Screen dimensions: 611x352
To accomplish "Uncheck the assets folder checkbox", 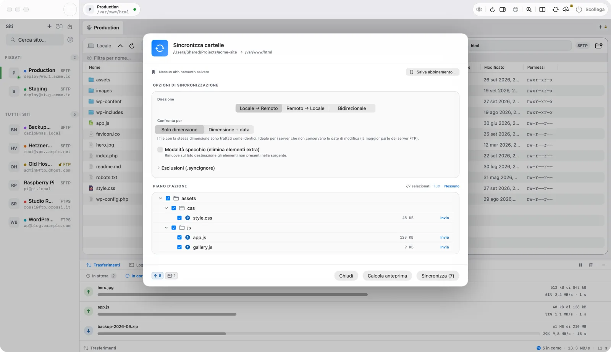I will coord(168,199).
